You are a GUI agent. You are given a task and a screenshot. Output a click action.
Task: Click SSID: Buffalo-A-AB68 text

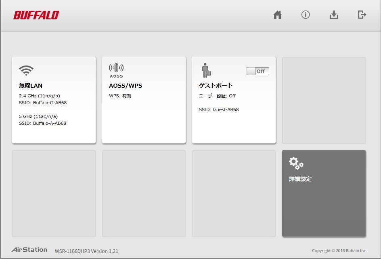pos(42,123)
